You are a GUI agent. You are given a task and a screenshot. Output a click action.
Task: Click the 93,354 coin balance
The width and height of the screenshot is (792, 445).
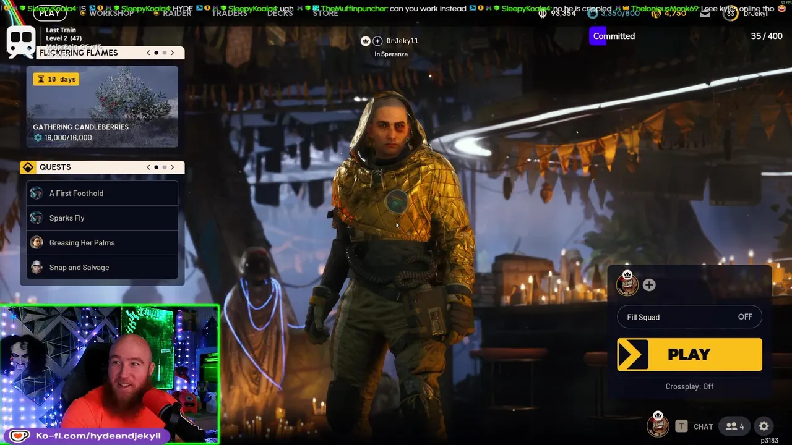click(x=557, y=13)
